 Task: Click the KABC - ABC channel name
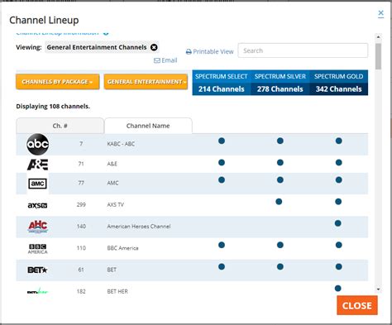[121, 144]
